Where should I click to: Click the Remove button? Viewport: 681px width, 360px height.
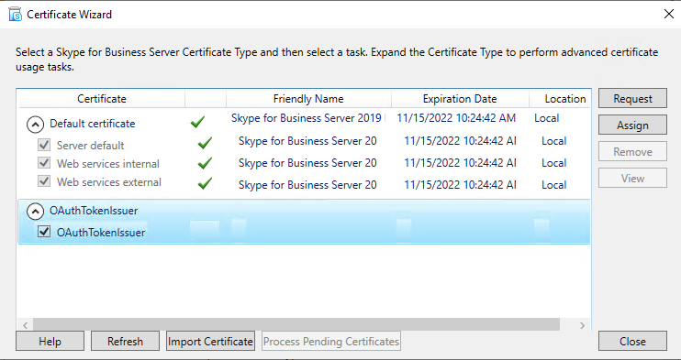click(x=632, y=151)
